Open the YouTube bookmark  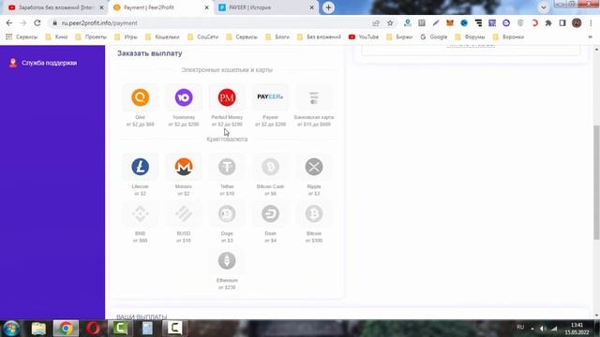pos(364,37)
